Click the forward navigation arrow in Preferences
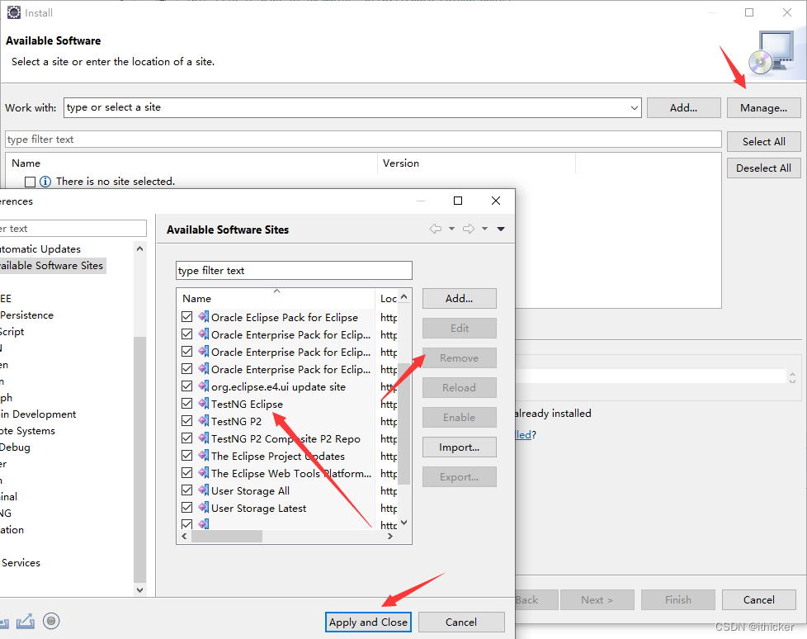This screenshot has width=807, height=639. point(469,229)
